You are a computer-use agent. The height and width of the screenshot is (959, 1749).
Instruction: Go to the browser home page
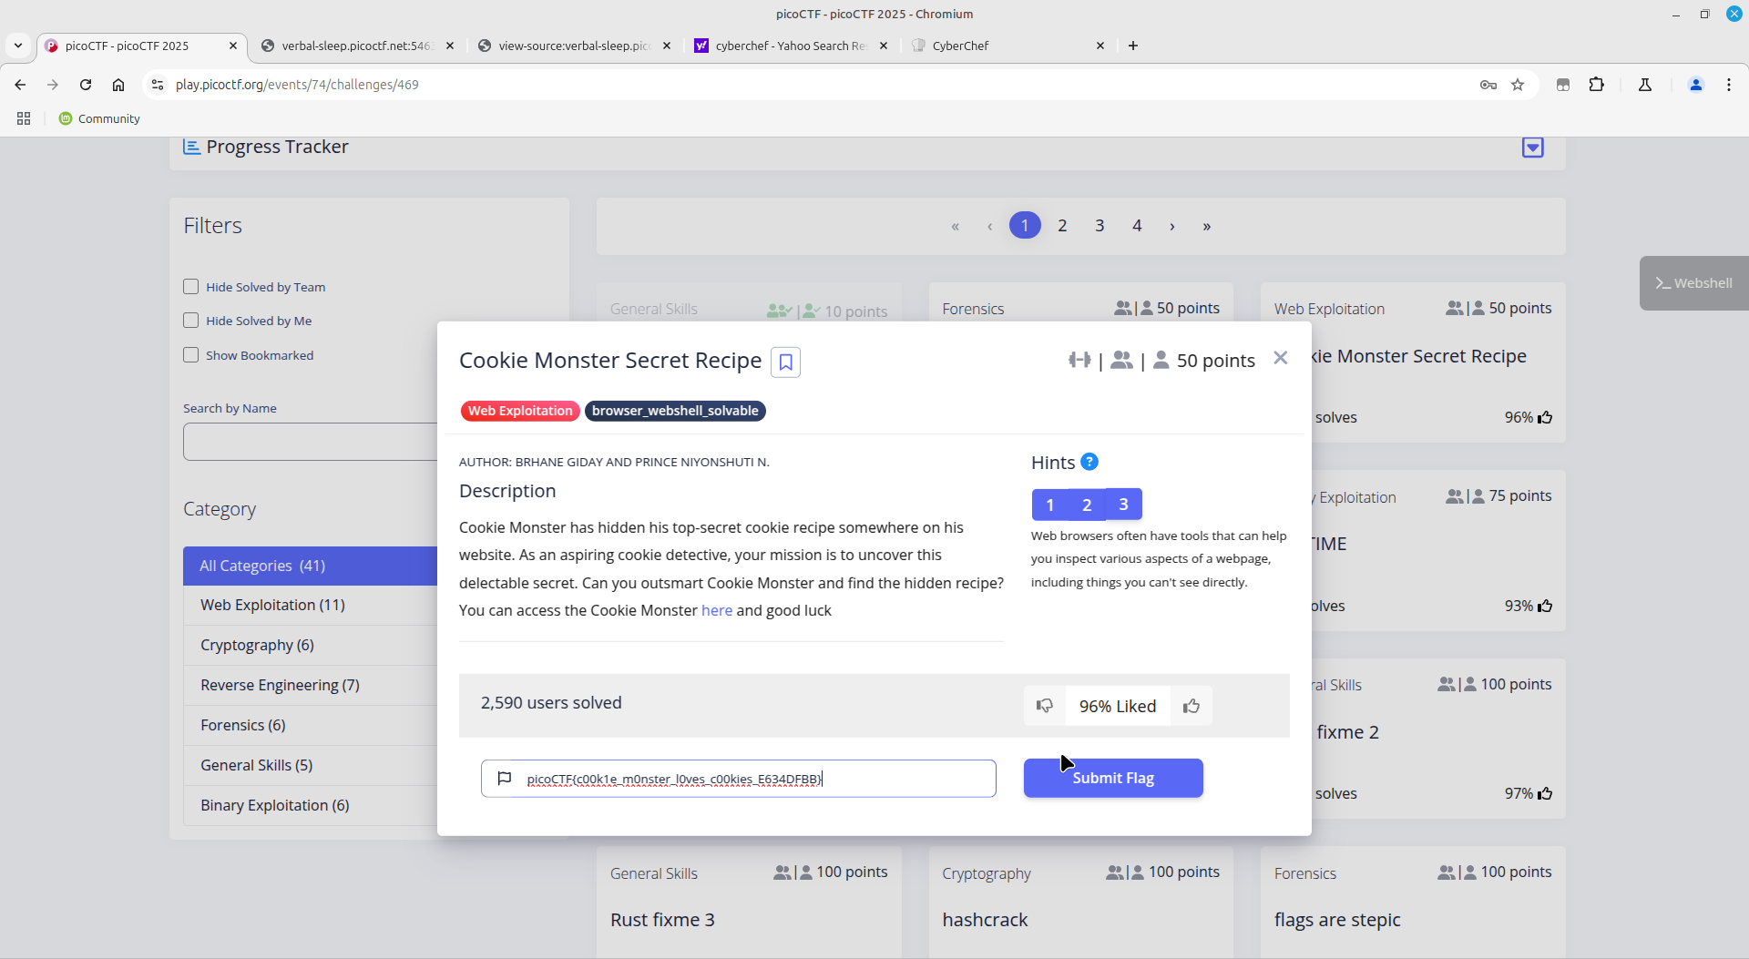point(118,85)
